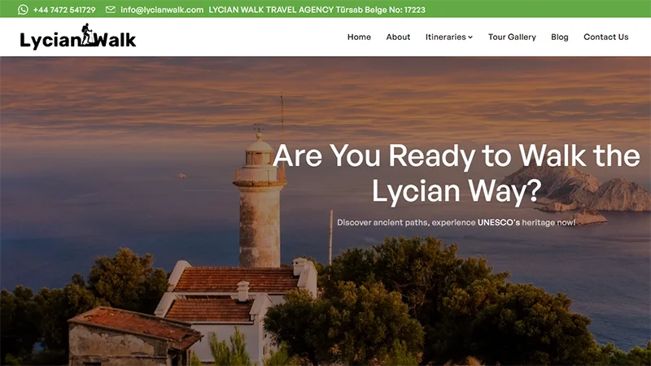
Task: Open Contact Us page
Action: click(605, 37)
